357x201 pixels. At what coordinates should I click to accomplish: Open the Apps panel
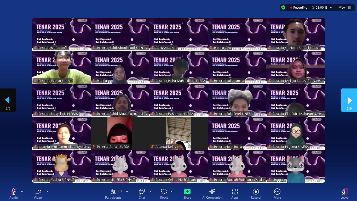point(235,192)
